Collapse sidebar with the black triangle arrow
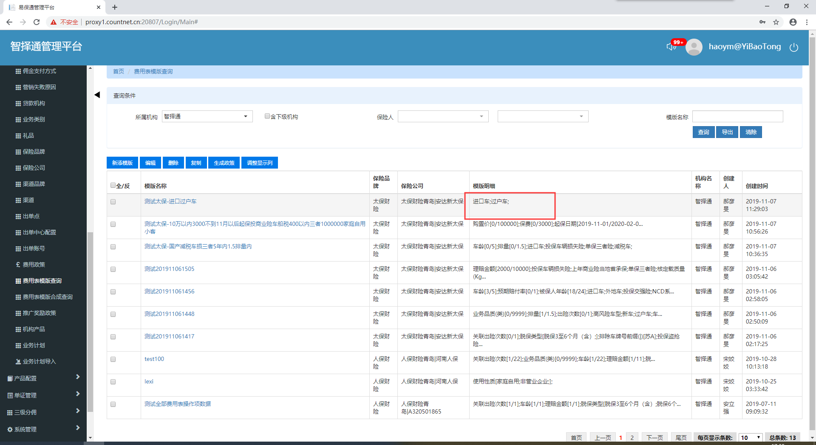 97,95
